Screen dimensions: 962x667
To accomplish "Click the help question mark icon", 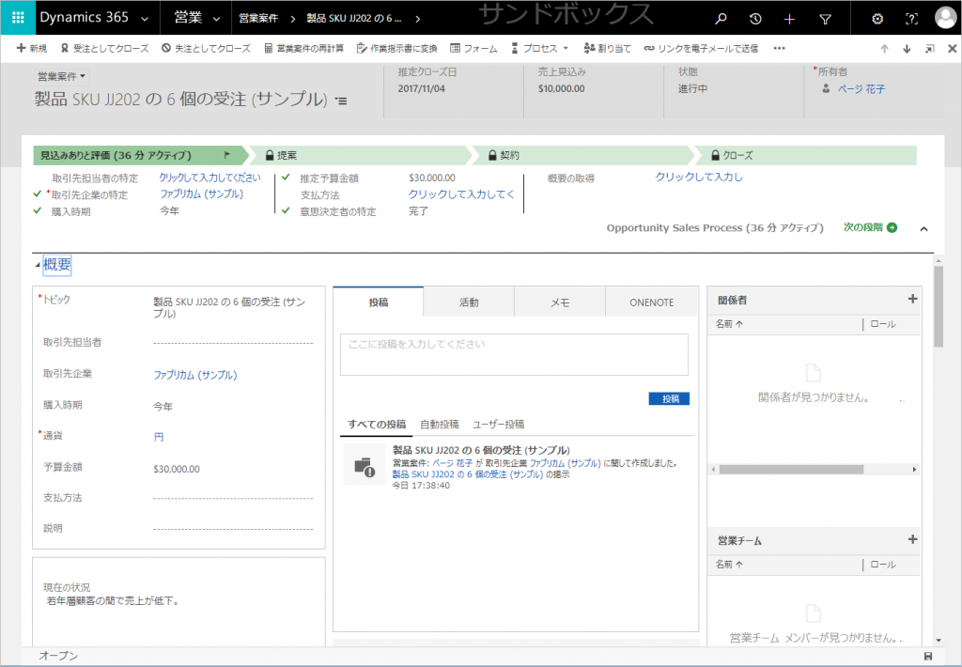I will (911, 19).
